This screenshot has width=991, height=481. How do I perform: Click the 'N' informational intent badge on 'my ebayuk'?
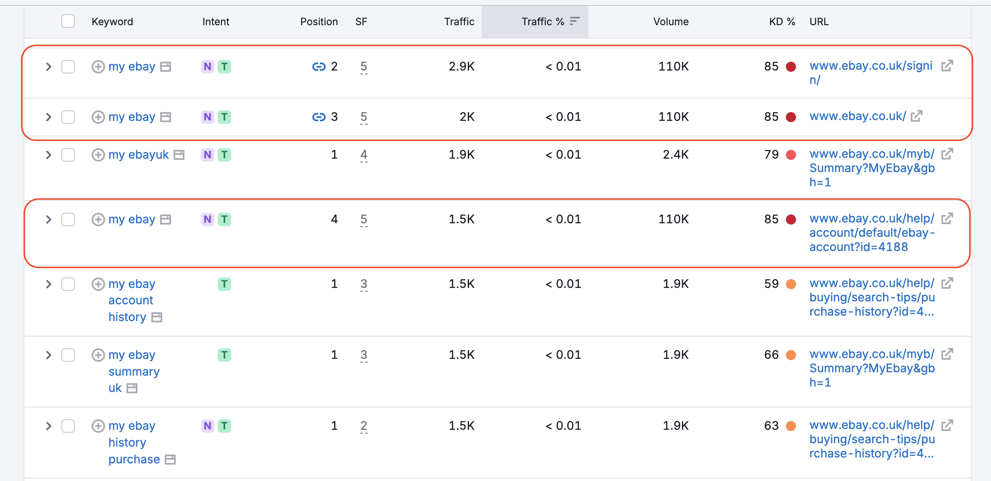[207, 155]
